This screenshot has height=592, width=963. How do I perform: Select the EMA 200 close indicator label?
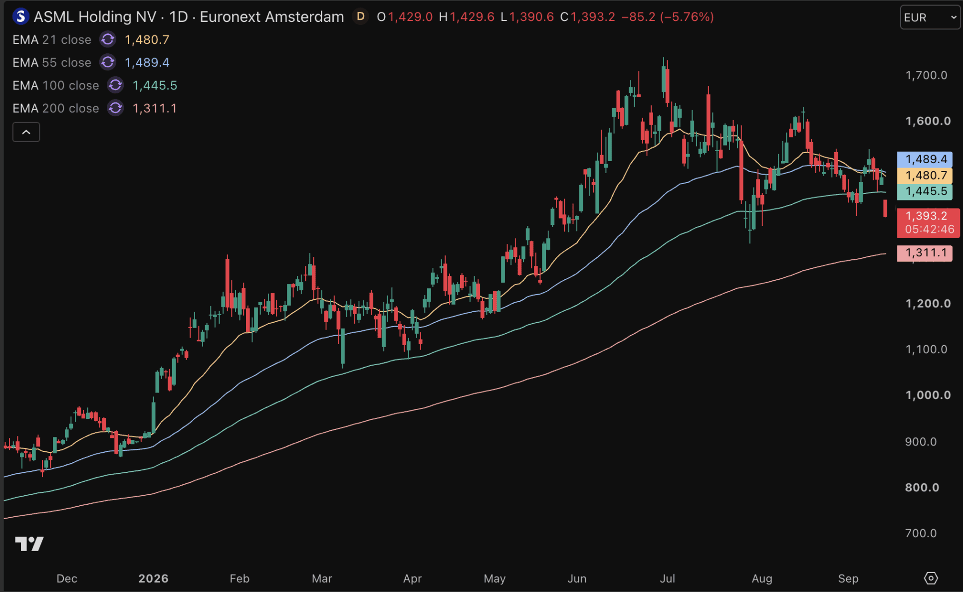tap(56, 108)
